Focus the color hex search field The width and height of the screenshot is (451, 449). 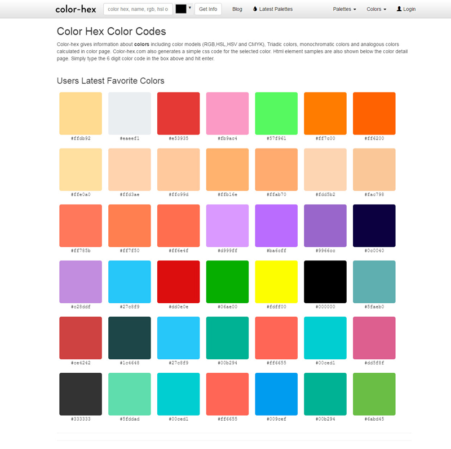(138, 9)
